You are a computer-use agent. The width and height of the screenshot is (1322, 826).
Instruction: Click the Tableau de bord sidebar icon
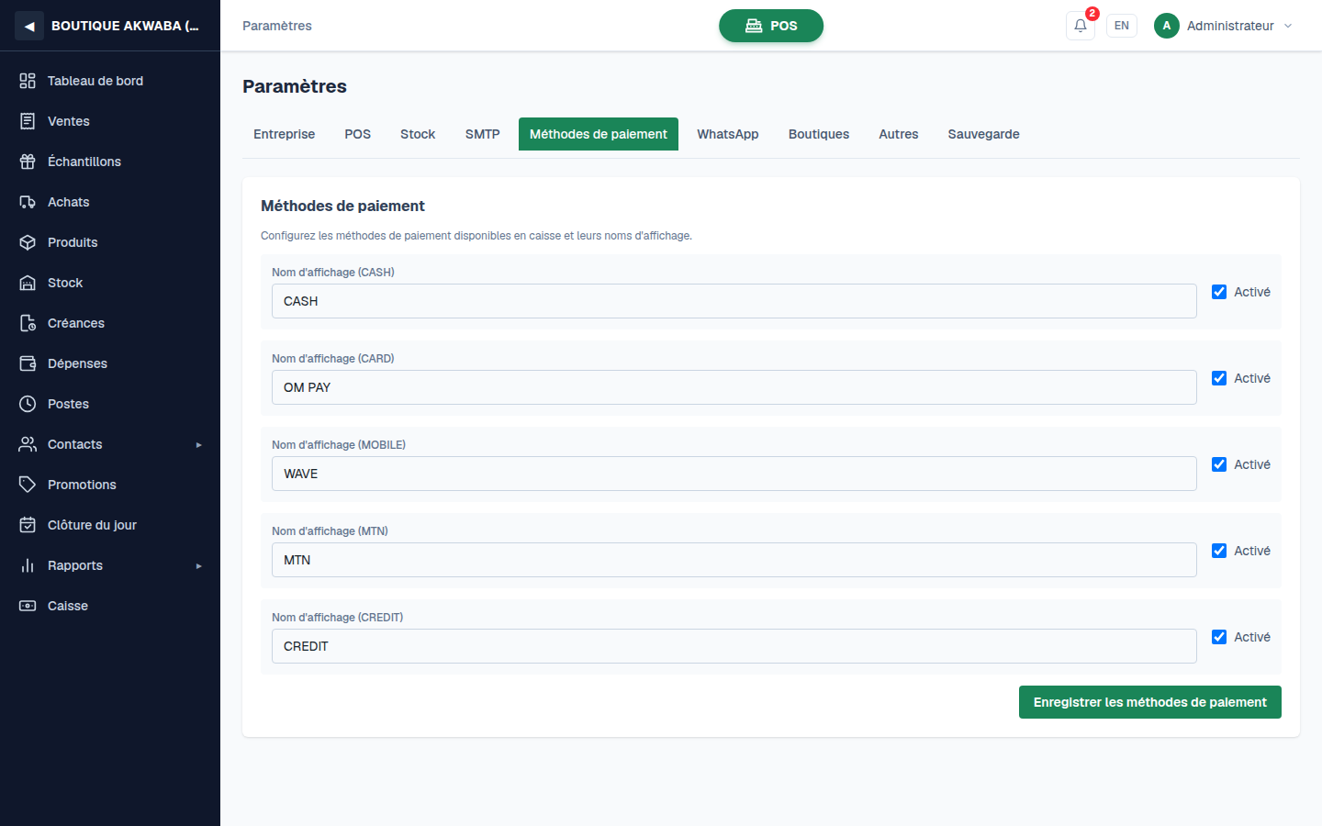(x=28, y=81)
